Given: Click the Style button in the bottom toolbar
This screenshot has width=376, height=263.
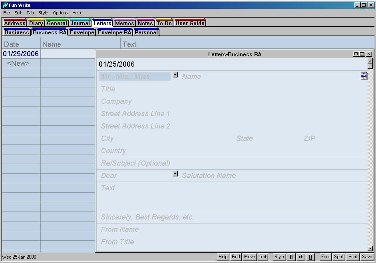Looking at the screenshot, I should click(279, 257).
